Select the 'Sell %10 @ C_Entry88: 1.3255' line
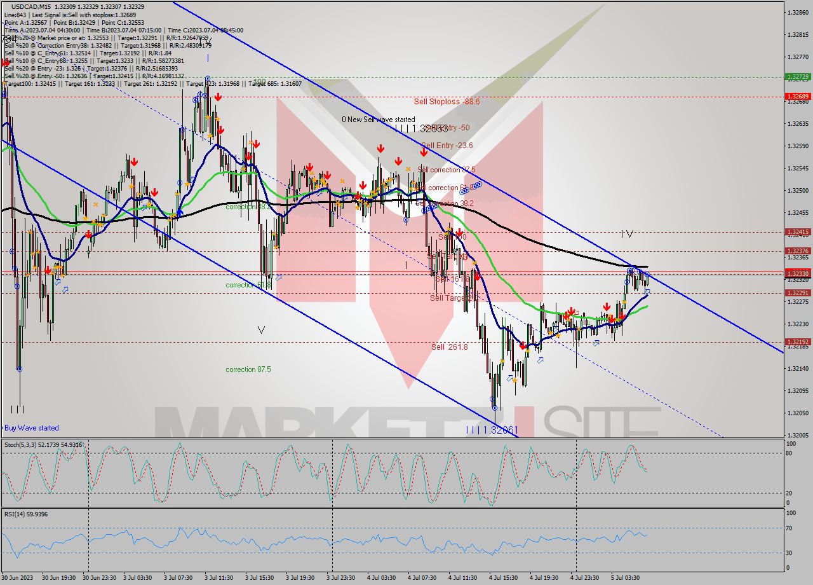The height and width of the screenshot is (585, 813). (95, 60)
